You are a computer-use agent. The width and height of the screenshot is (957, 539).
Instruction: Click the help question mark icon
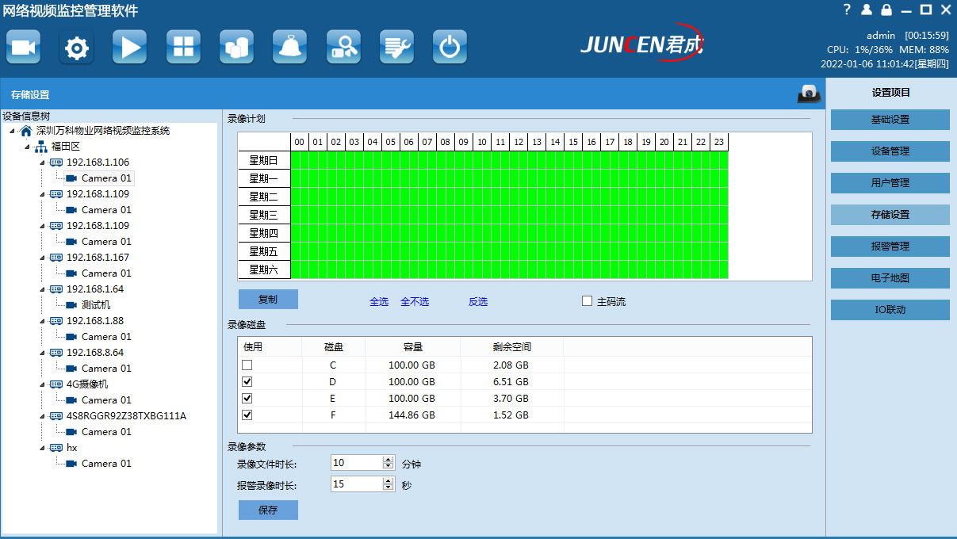tap(847, 10)
